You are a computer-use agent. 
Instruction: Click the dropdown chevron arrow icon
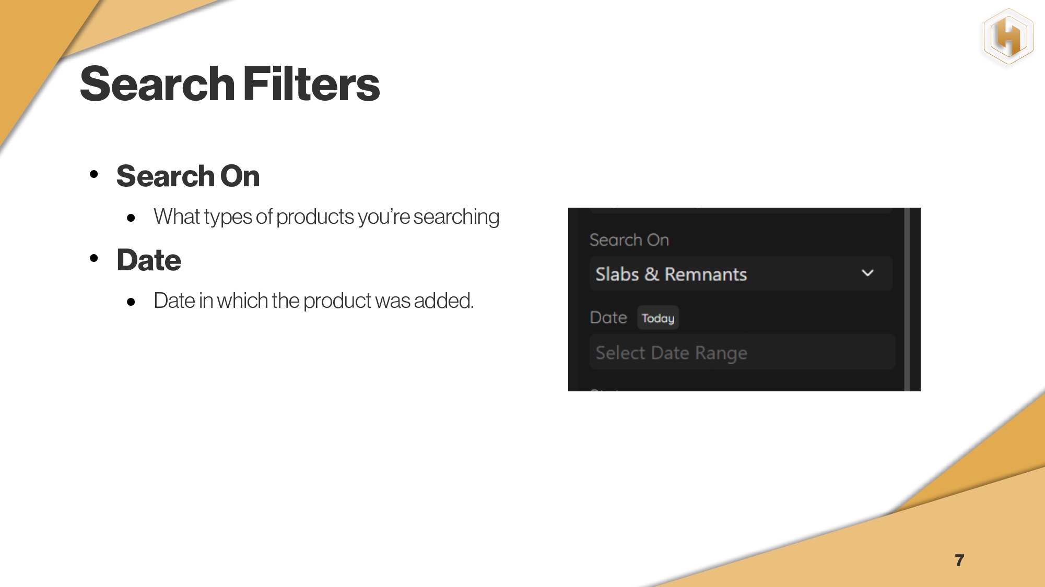coord(867,273)
